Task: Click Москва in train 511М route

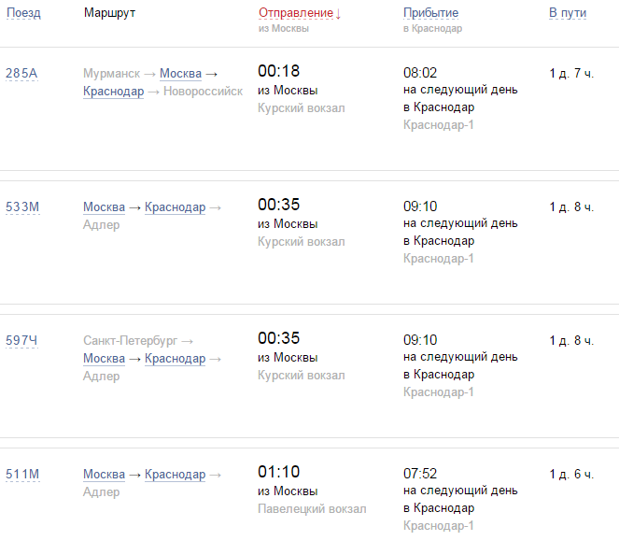Action: [104, 474]
